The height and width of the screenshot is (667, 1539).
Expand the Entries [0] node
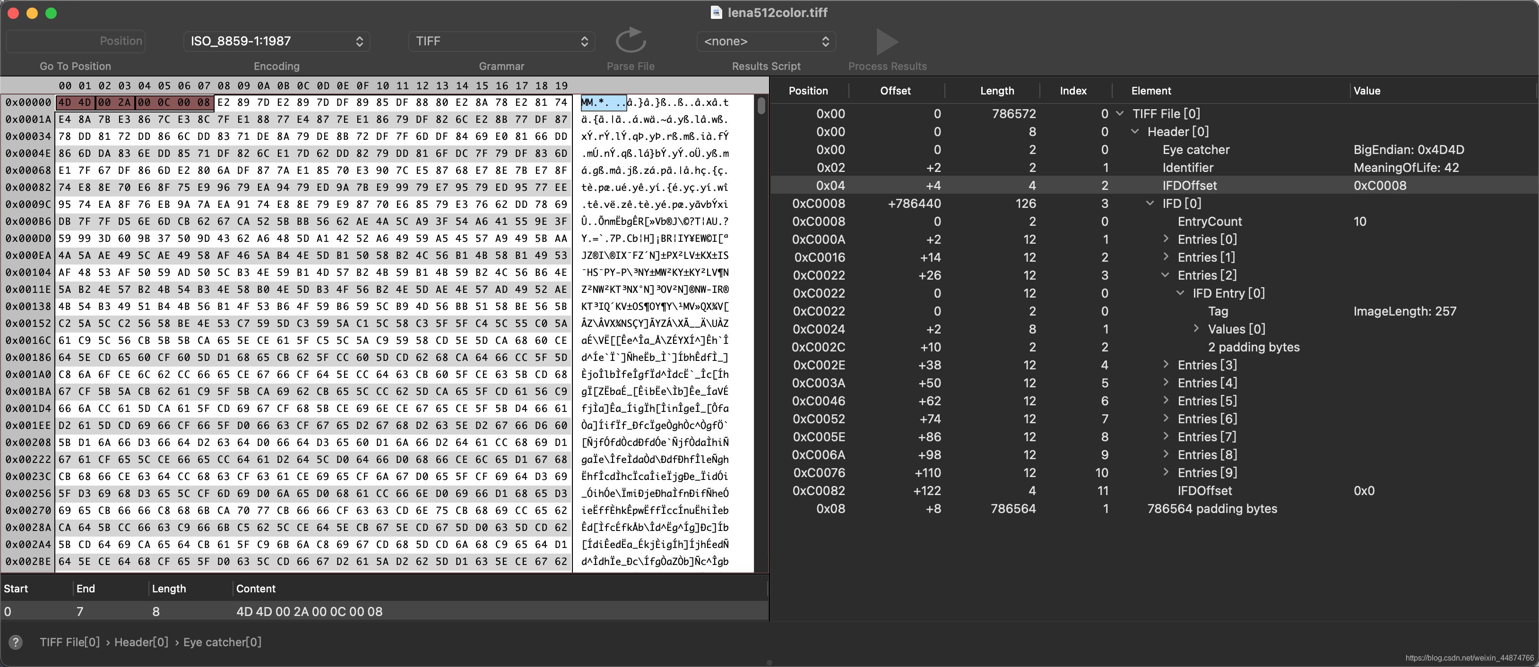[x=1165, y=239]
